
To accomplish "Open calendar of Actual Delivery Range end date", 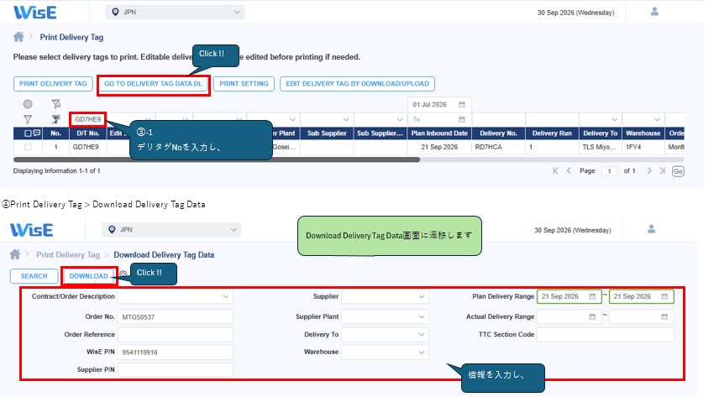I will (x=664, y=316).
